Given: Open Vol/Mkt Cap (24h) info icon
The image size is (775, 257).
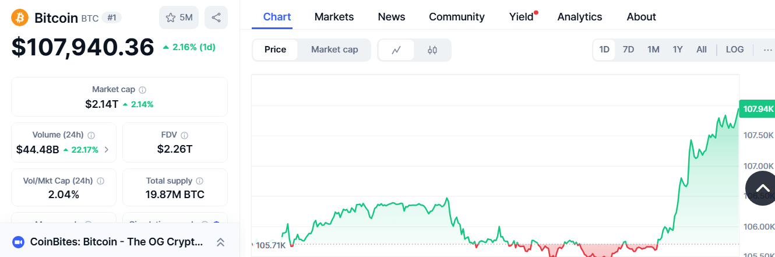Looking at the screenshot, I should tap(100, 181).
